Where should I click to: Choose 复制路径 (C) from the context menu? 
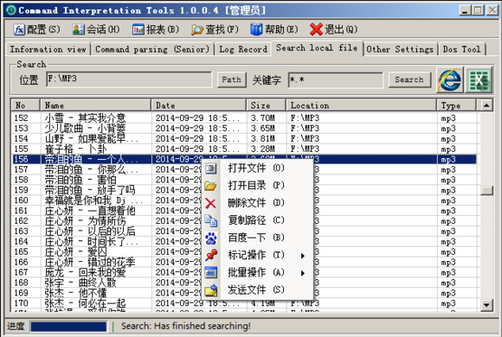257,220
